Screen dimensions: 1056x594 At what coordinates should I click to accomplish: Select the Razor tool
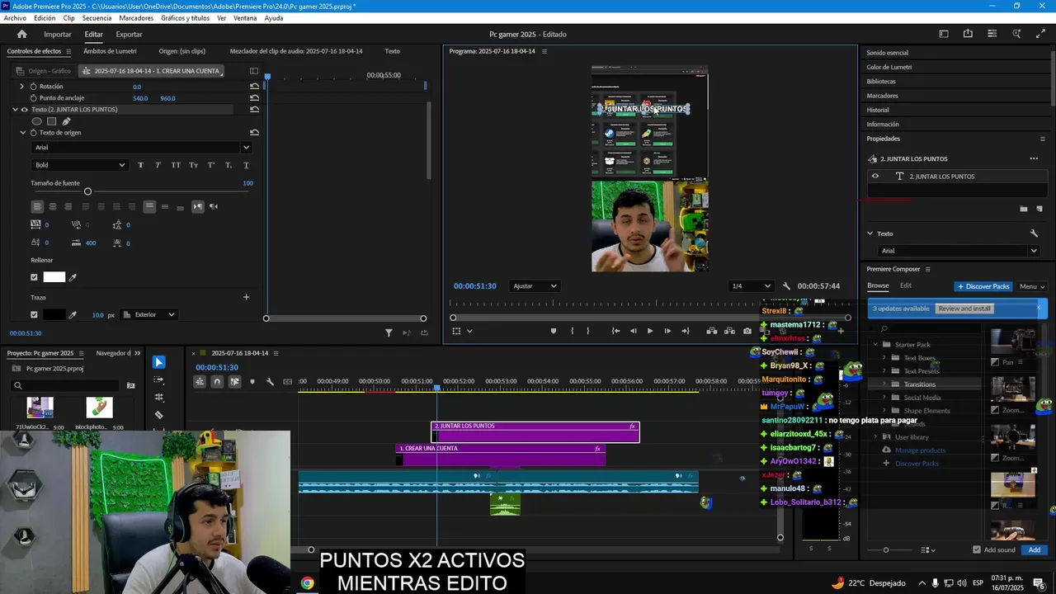tap(159, 415)
